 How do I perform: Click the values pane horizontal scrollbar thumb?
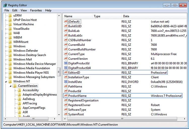pos(122,119)
